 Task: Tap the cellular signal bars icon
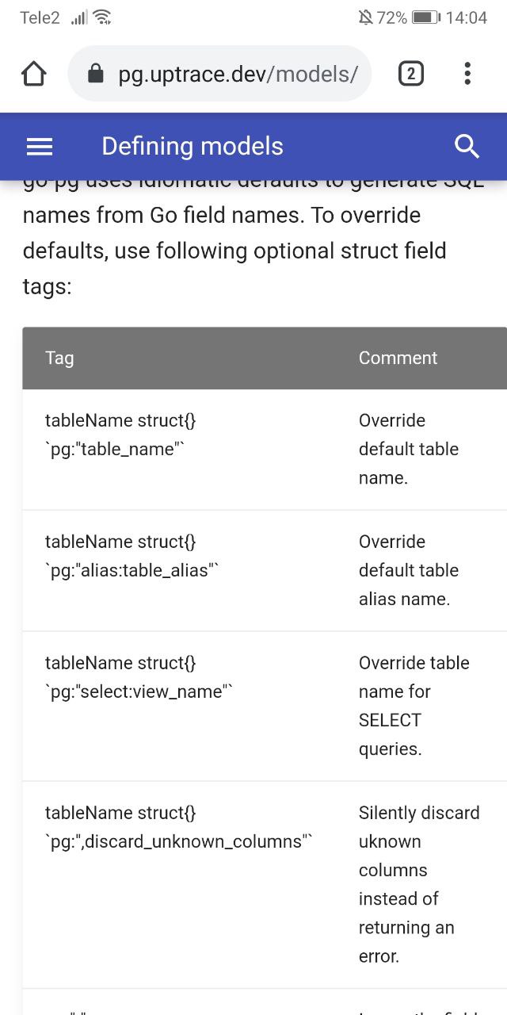tap(79, 17)
